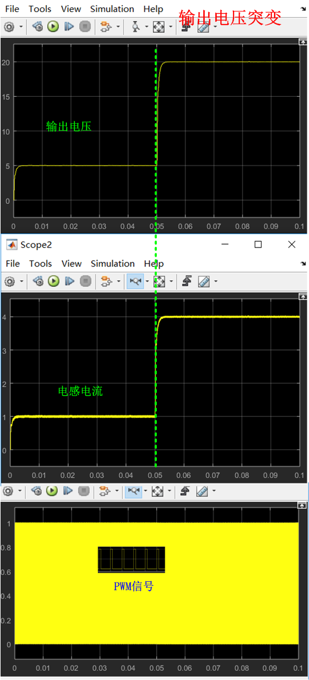Click Step Back icon in Scope2 toolbar
This screenshot has width=309, height=680.
tap(38, 281)
